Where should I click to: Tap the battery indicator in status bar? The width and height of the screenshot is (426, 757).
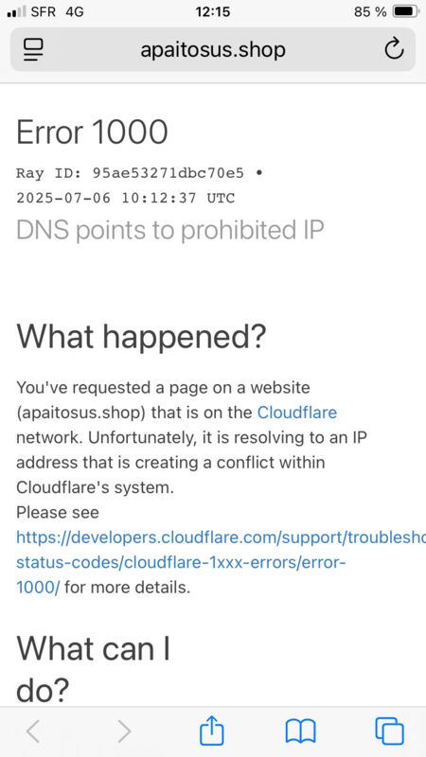[x=406, y=11]
